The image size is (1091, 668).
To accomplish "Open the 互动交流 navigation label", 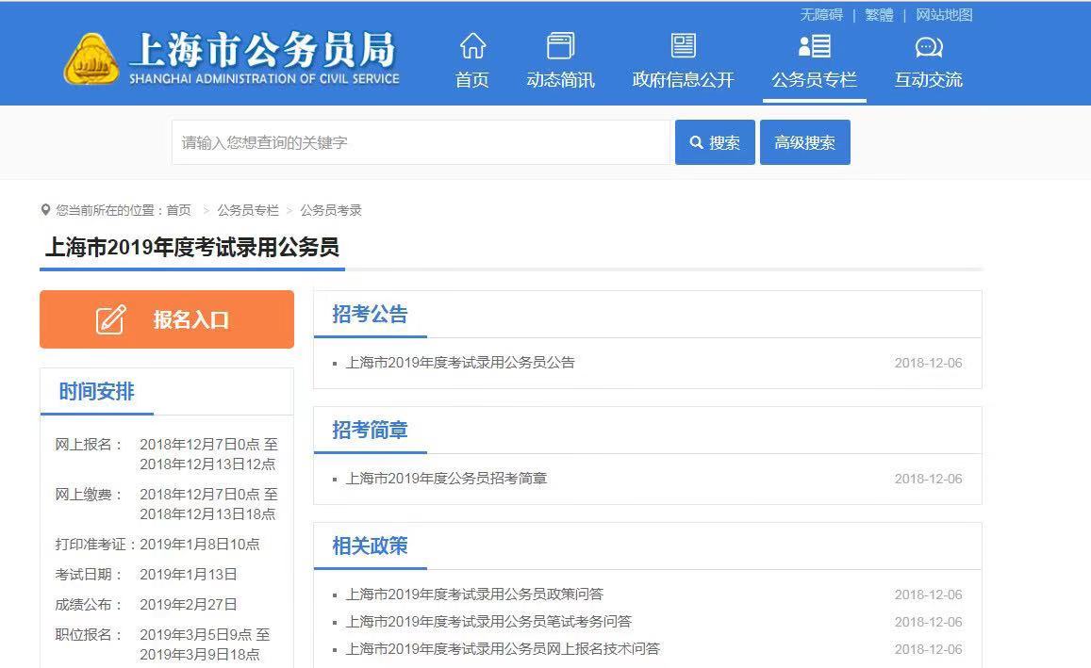I will click(928, 80).
